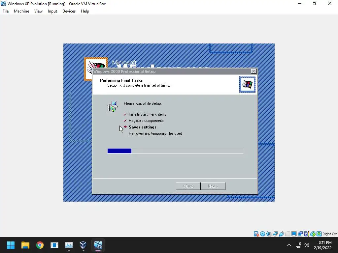Open the Help menu
This screenshot has height=253, width=338.
(x=85, y=11)
